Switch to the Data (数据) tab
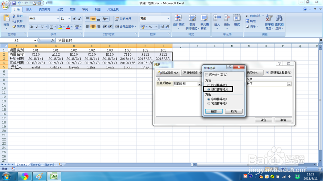The image size is (323, 181). [x=72, y=9]
